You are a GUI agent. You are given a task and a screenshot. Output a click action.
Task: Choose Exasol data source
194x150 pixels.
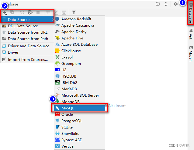tap(80, 57)
